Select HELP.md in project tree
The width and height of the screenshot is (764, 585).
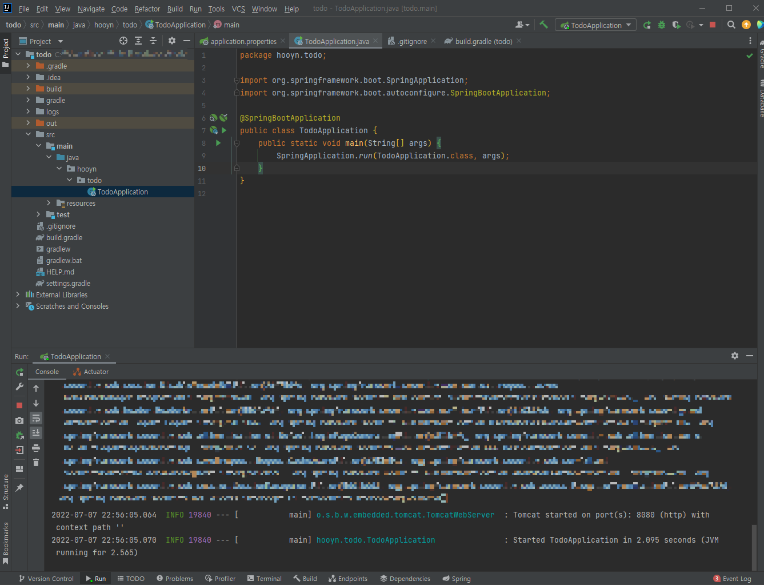click(x=60, y=272)
